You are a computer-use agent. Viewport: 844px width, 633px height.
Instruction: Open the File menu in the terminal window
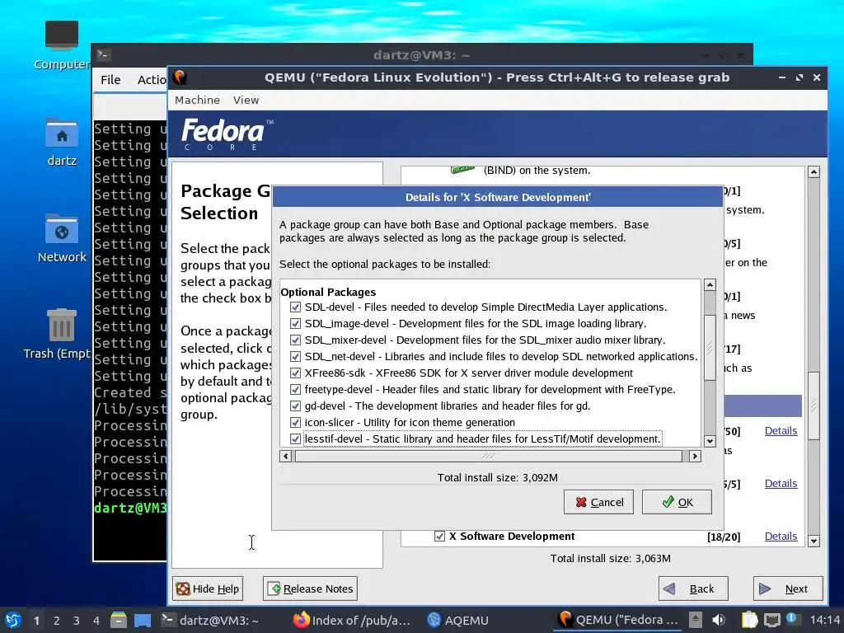[110, 80]
